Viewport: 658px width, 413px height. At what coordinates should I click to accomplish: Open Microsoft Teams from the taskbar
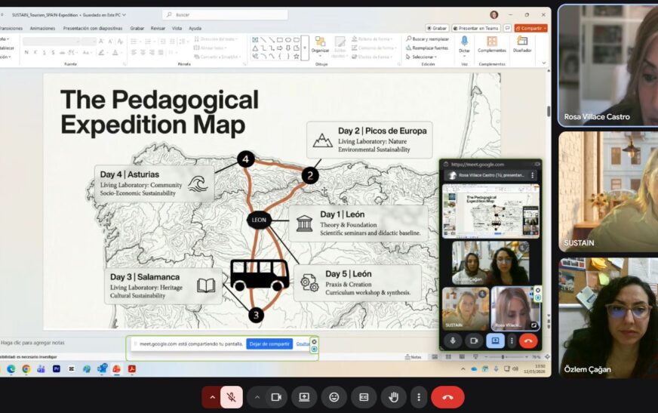41,369
